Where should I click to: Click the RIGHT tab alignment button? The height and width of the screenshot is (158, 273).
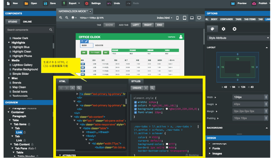click(148, 25)
